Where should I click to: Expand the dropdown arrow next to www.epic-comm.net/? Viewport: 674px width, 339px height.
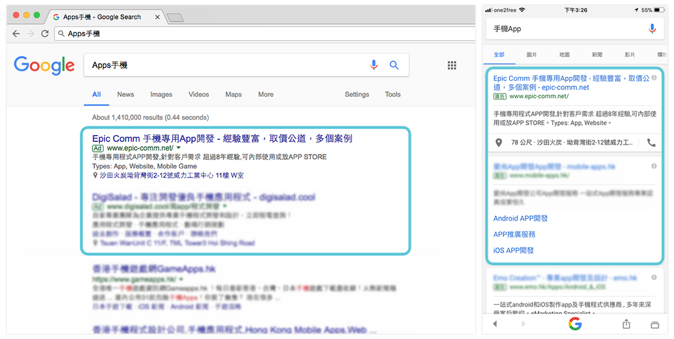(x=179, y=148)
